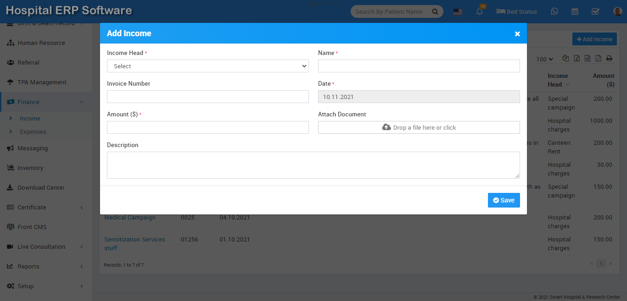Click the WhatsApp chat icon
Screen dimensions: 627x301
(x=554, y=11)
